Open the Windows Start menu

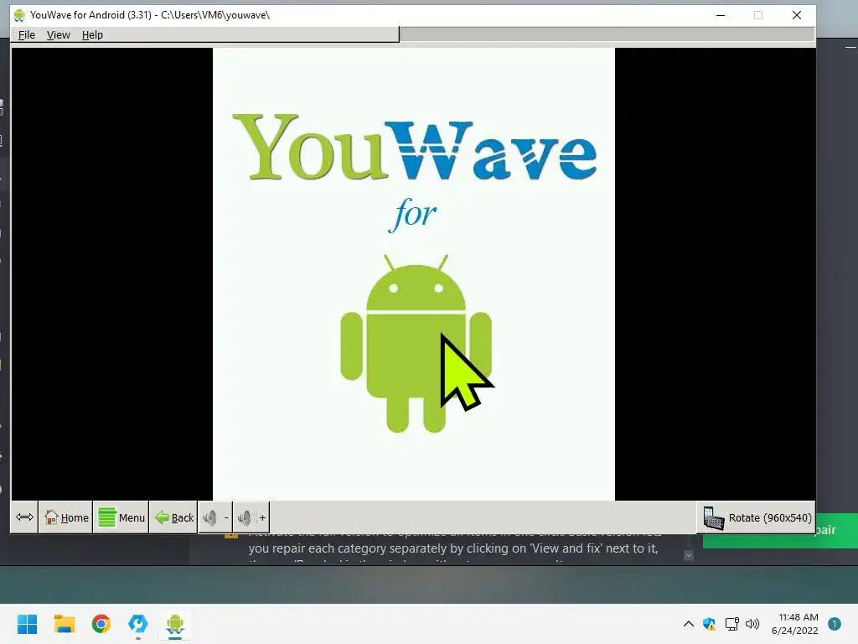click(28, 624)
